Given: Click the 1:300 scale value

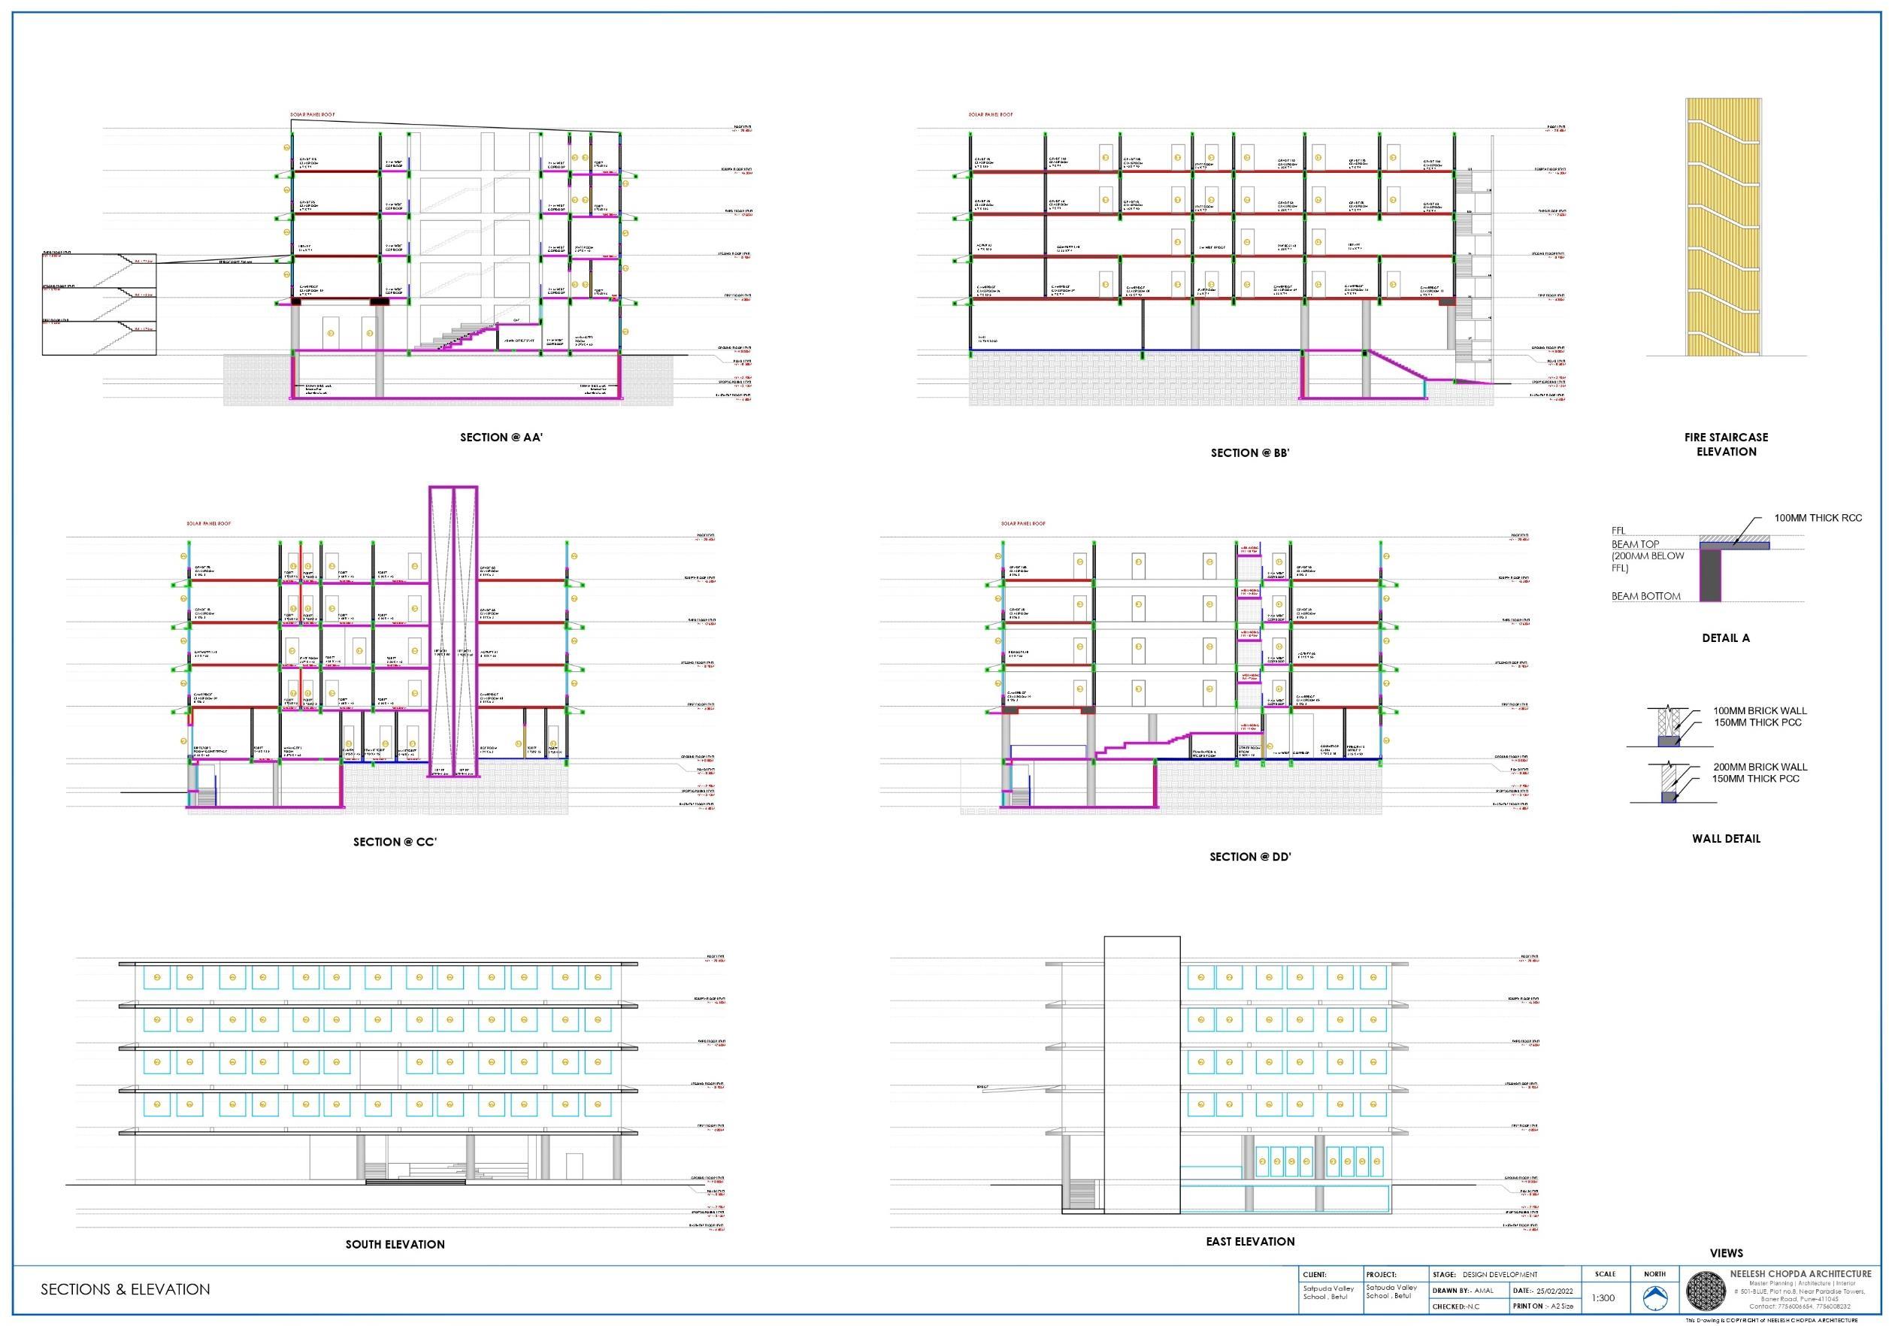Looking at the screenshot, I should pos(1602,1298).
